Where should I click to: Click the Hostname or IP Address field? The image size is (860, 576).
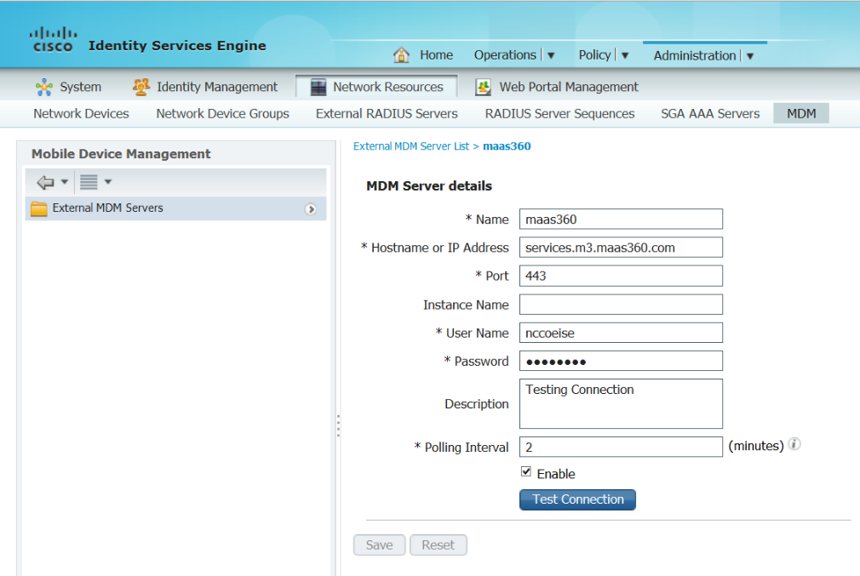click(621, 248)
